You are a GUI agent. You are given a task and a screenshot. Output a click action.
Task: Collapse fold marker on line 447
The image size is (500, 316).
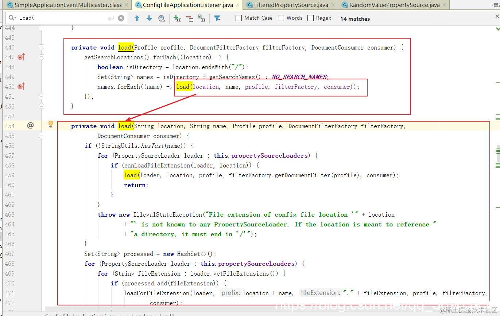coord(41,57)
